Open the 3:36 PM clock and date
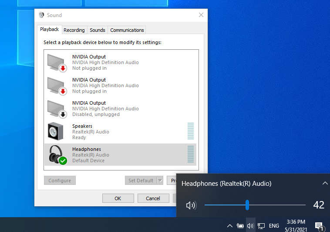The image size is (330, 232). (x=296, y=225)
